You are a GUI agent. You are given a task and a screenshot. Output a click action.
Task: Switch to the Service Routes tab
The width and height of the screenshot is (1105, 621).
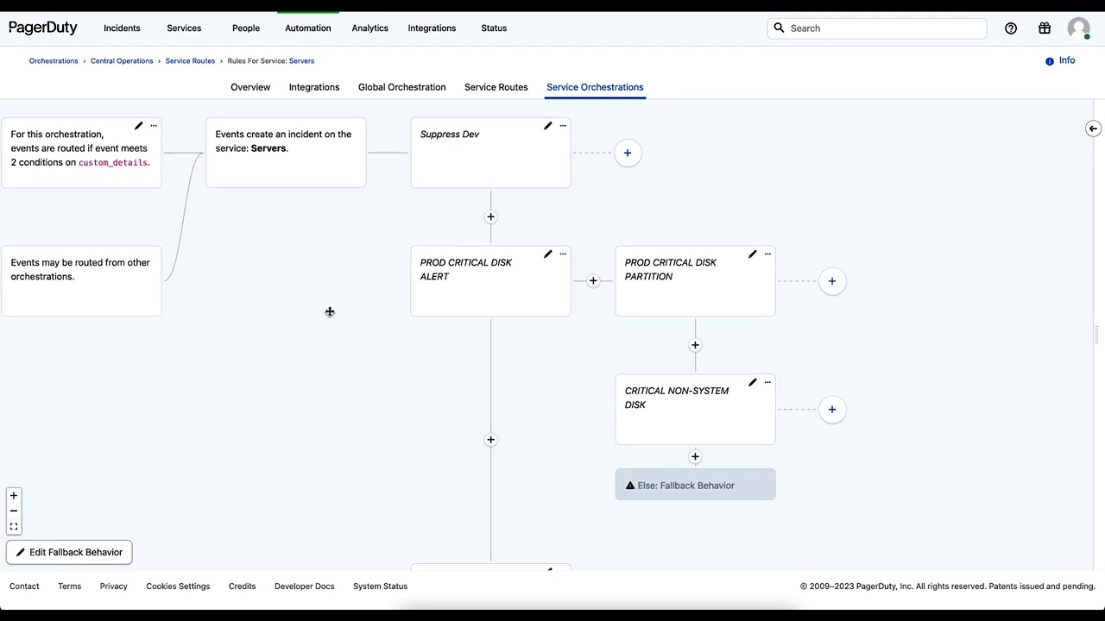(496, 87)
